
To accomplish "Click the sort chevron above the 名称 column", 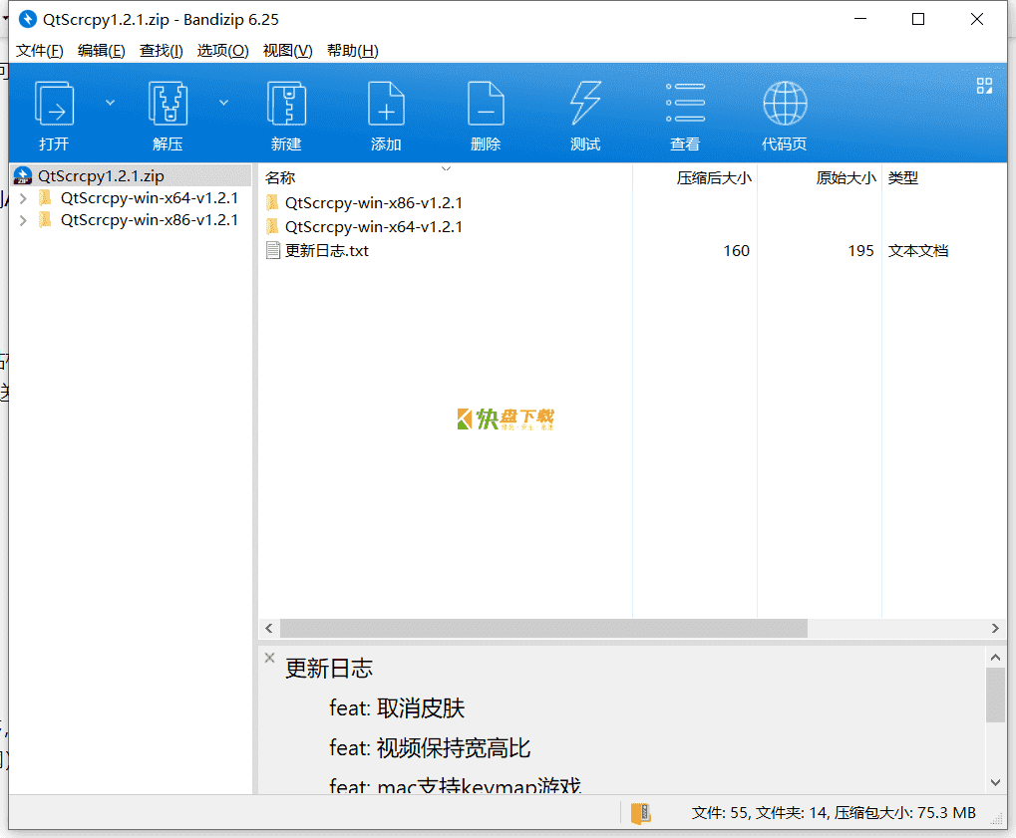I will (x=446, y=168).
